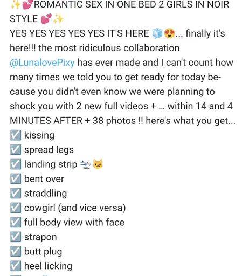Click the checkmark beside heel licking
Viewport: 249px width, 276px height.
pos(16,266)
